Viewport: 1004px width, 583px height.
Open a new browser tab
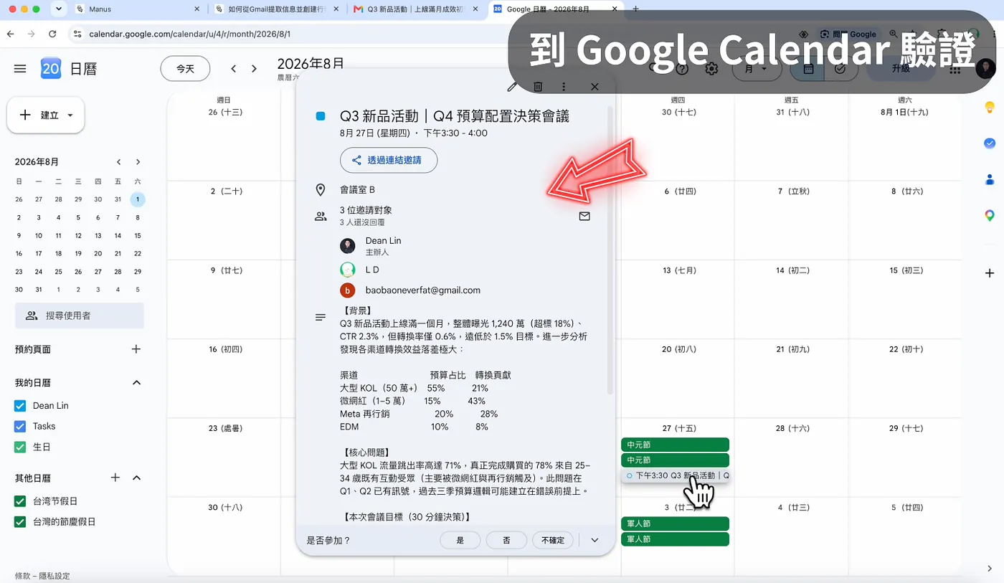(x=635, y=9)
